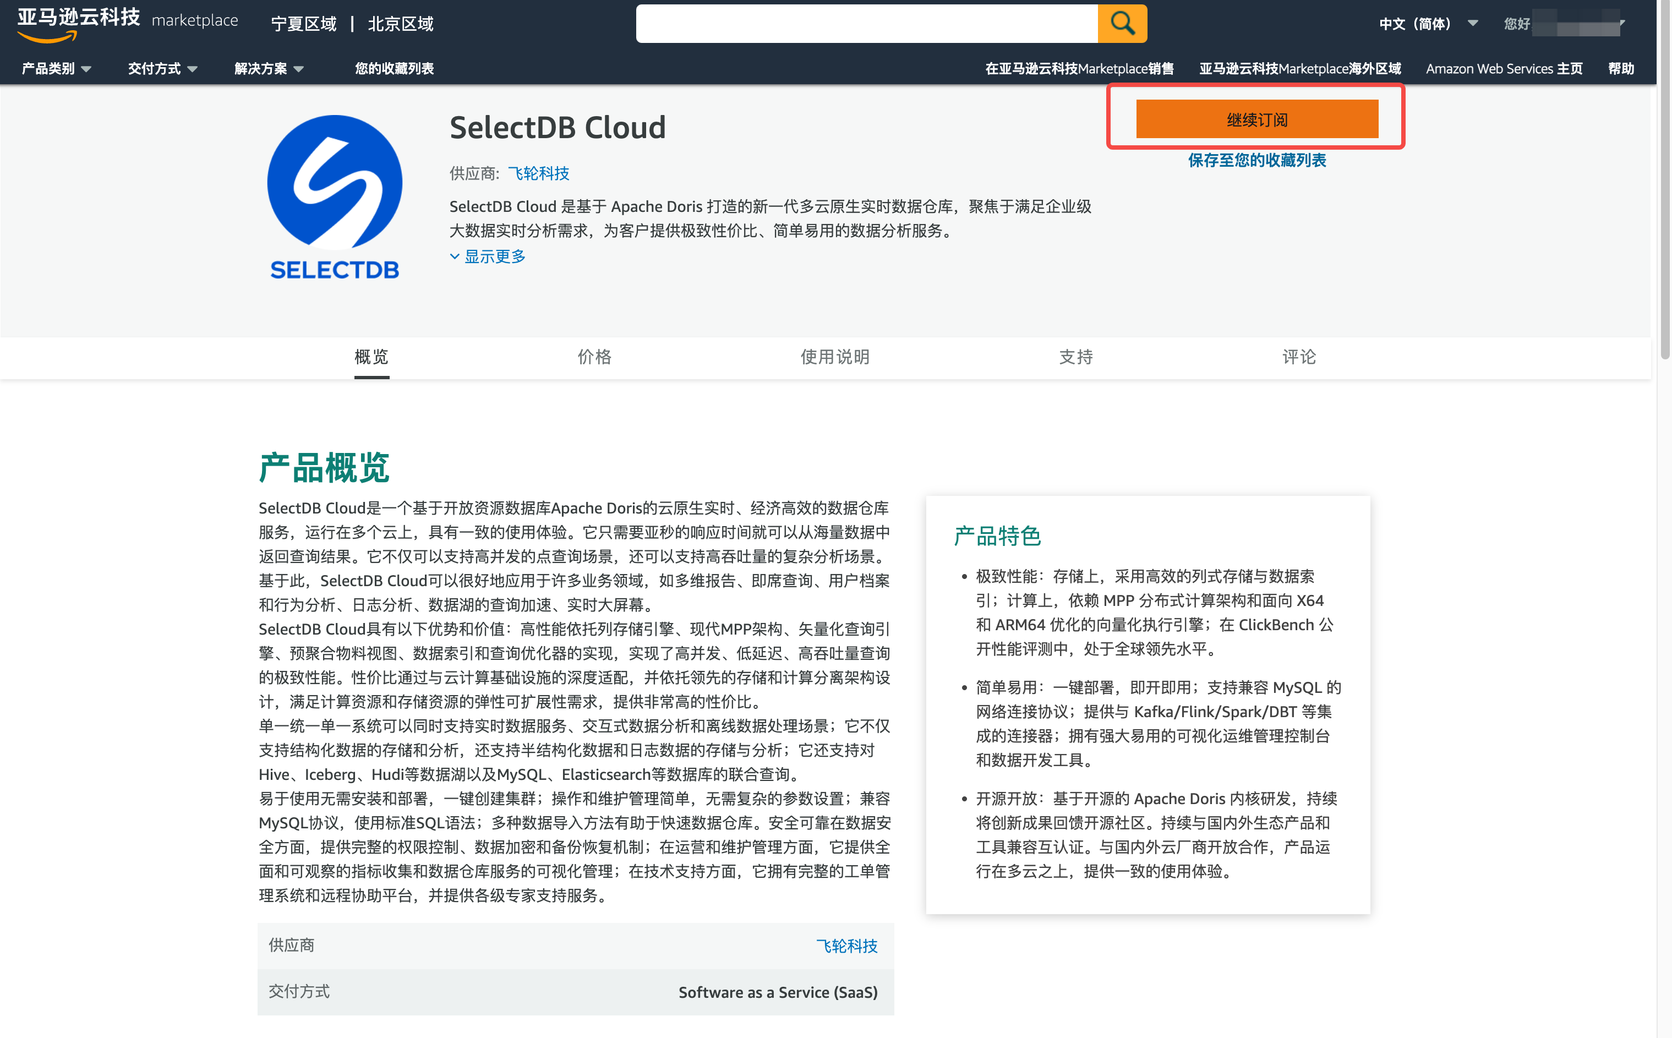Image resolution: width=1672 pixels, height=1038 pixels.
Task: Click the SelectDB Cloud product title
Action: (x=558, y=128)
